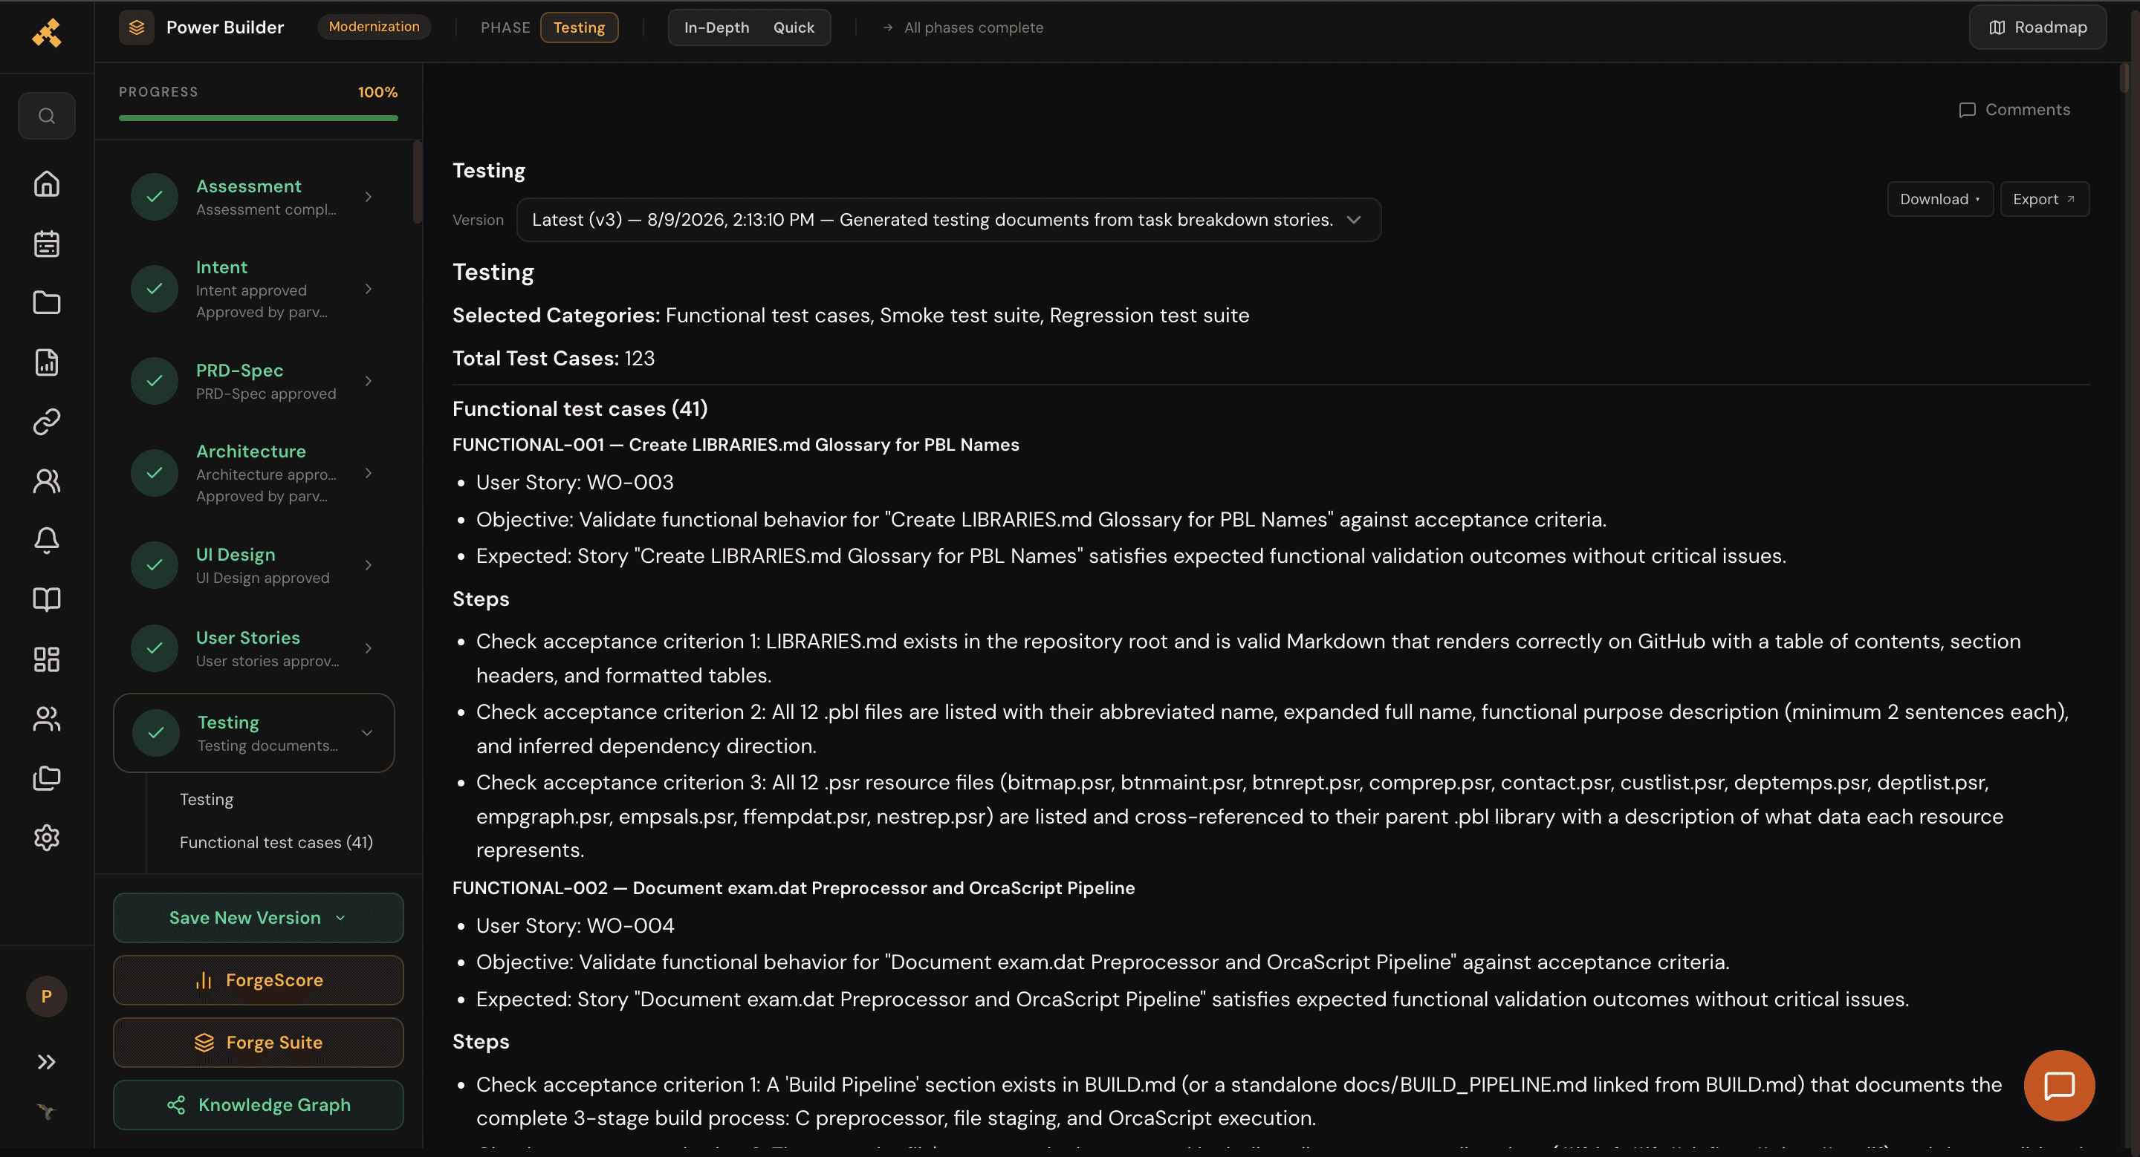Open the calendar icon in the left rail
Viewport: 2140px width, 1157px height.
(x=47, y=243)
